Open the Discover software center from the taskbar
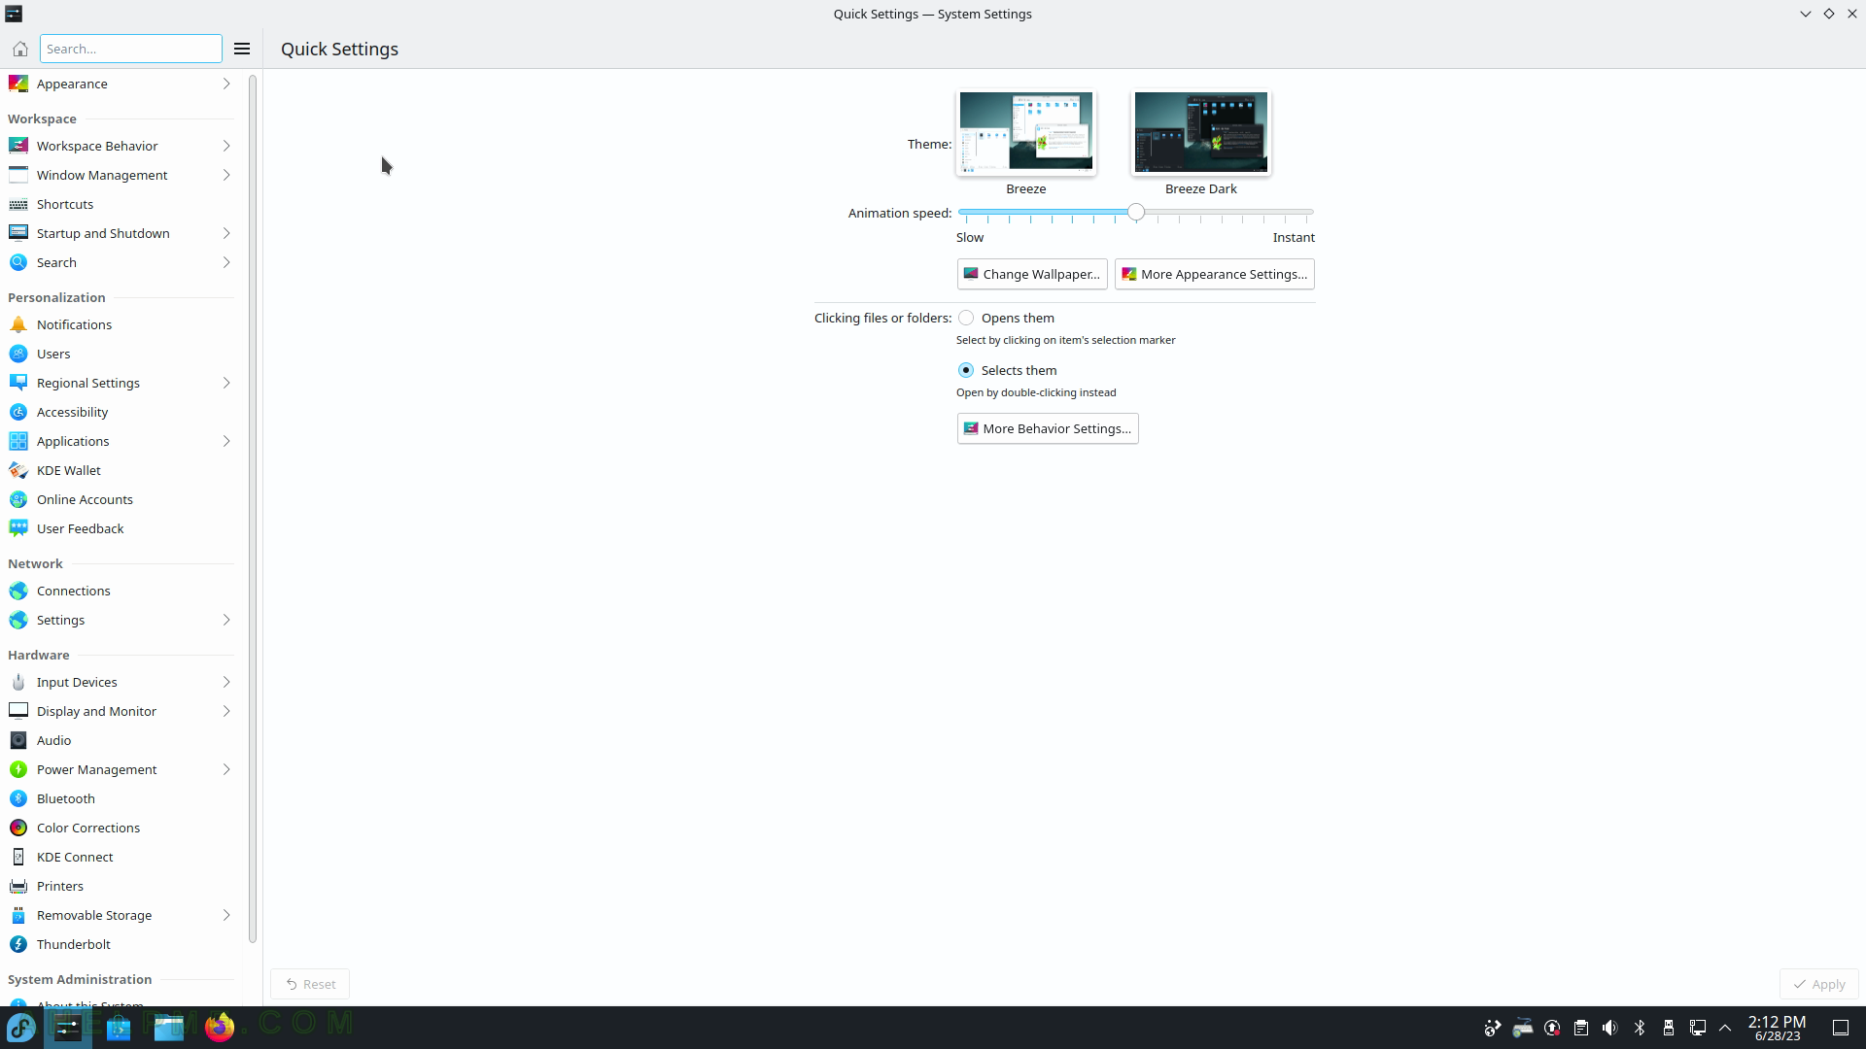 tap(119, 1028)
